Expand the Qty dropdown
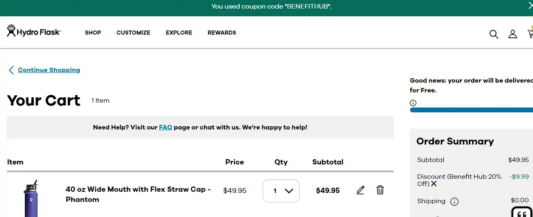Image resolution: width=533 pixels, height=217 pixels. [281, 191]
